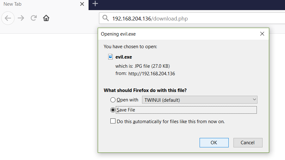The height and width of the screenshot is (160, 285).
Task: Click the Save File option label
Action: click(x=126, y=110)
